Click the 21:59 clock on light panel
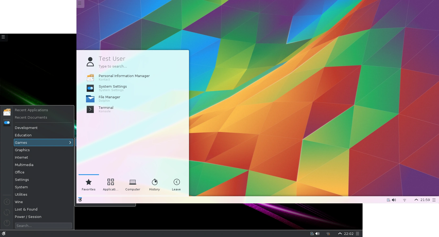Screen dimensions: 439x237 click(425, 200)
